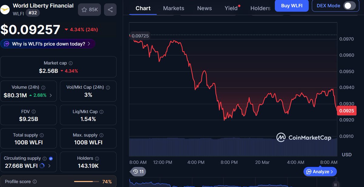The height and width of the screenshot is (187, 364).
Task: Switch to the Markets tab
Action: (x=174, y=8)
